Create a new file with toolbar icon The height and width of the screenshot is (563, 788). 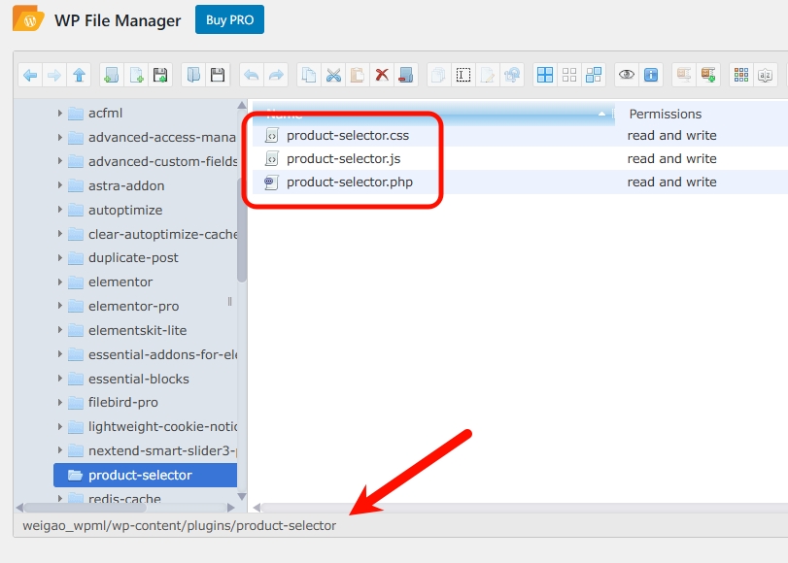pyautogui.click(x=136, y=76)
